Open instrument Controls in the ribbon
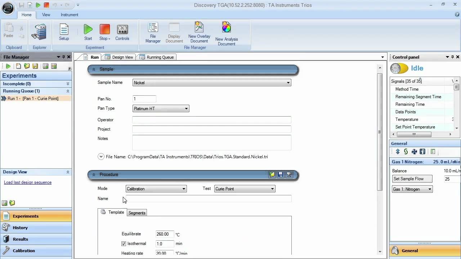The height and width of the screenshot is (259, 461). coord(122,30)
